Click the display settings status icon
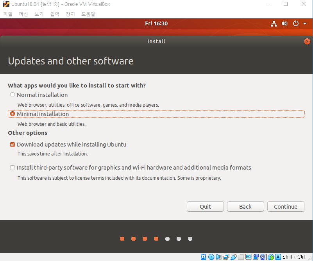 (x=248, y=257)
